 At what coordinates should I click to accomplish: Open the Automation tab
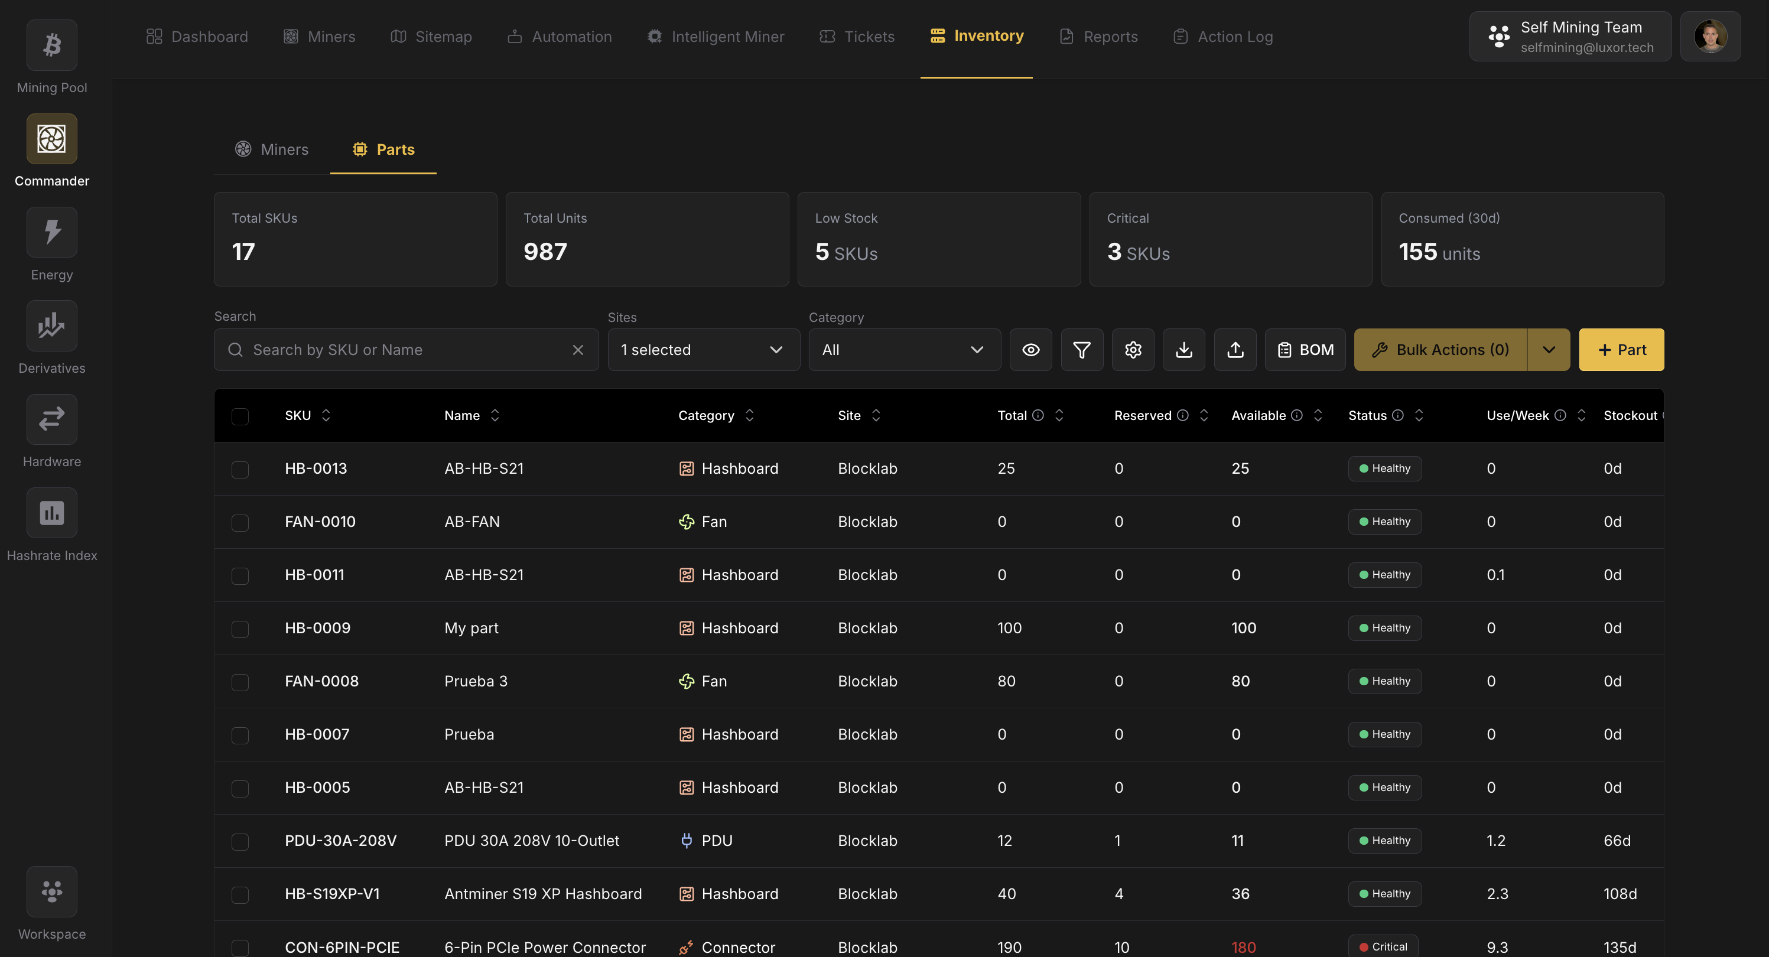pyautogui.click(x=560, y=37)
